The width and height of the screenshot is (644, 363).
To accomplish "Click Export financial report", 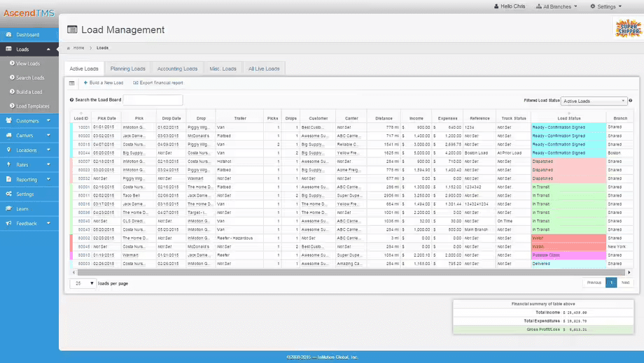I will point(158,83).
